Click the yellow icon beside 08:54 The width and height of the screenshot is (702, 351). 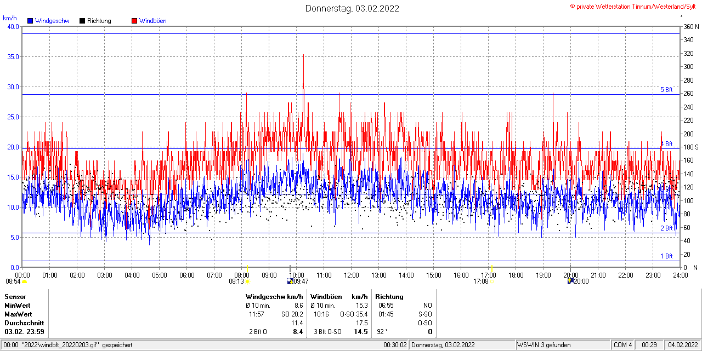click(x=25, y=281)
